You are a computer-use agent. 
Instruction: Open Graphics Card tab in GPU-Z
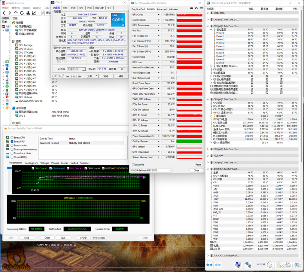pyautogui.click(x=138, y=9)
